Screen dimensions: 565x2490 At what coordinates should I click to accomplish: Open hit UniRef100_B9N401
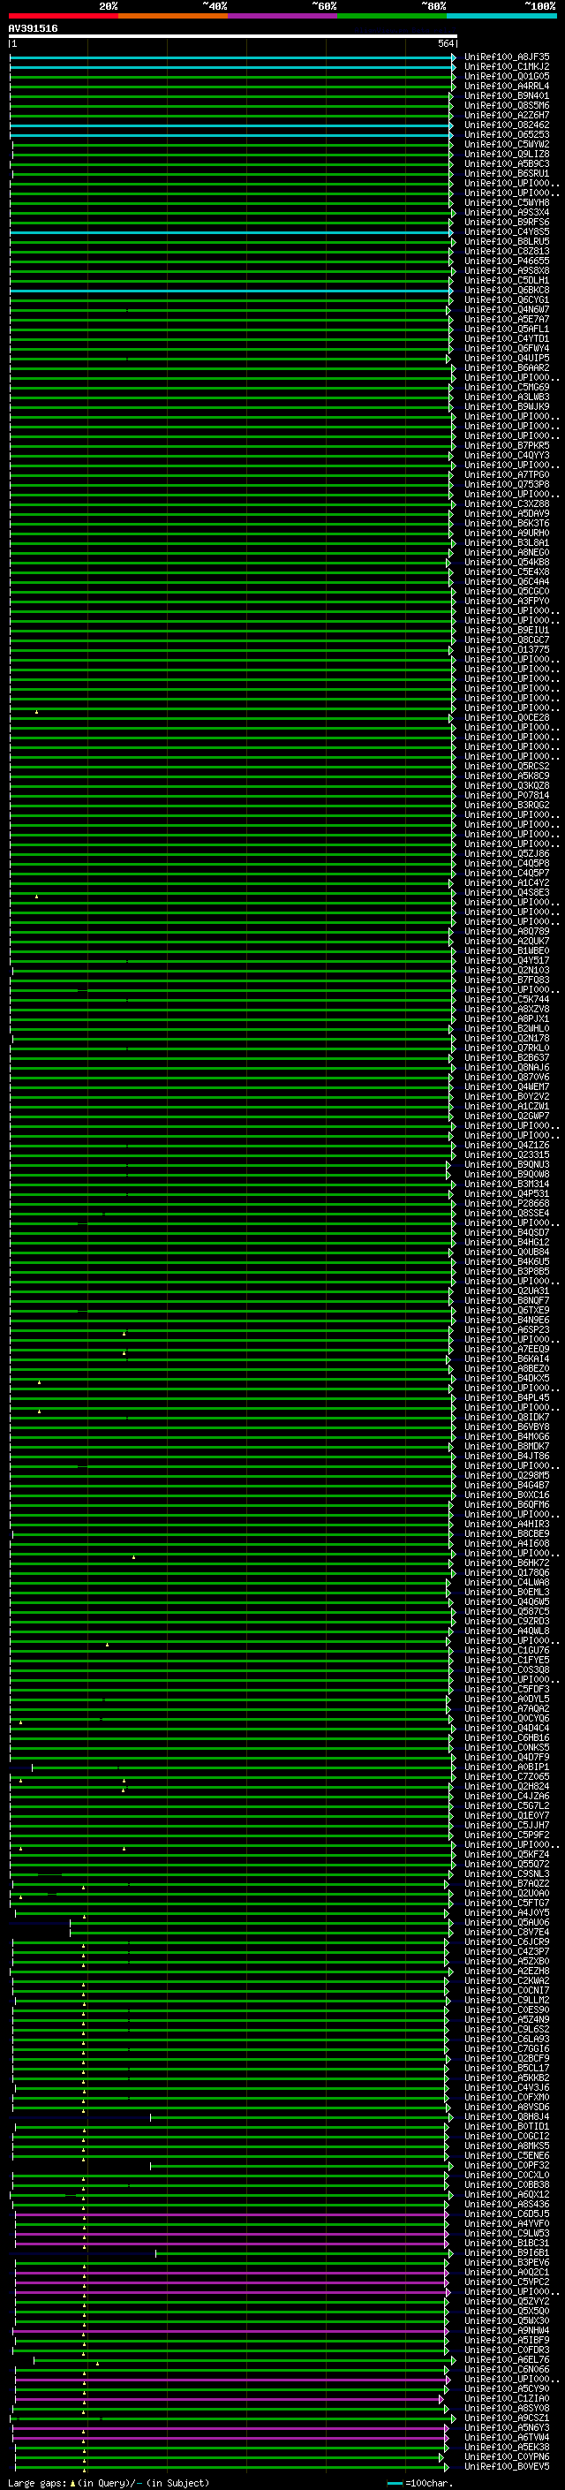coord(507,95)
